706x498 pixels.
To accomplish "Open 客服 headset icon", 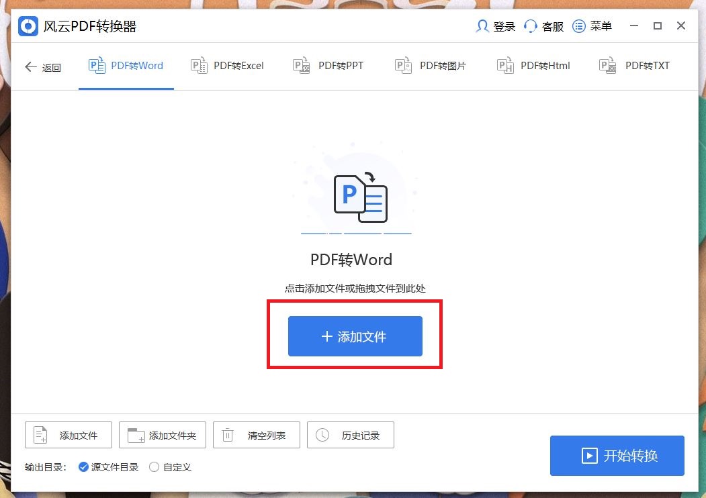I will (531, 26).
